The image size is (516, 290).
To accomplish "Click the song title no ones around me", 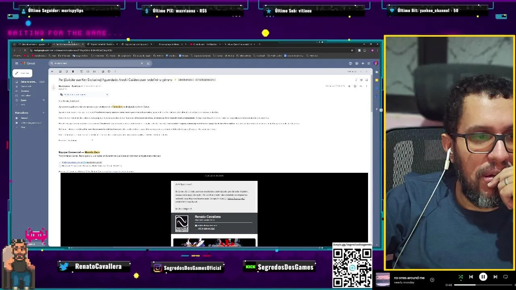I will coord(409,278).
